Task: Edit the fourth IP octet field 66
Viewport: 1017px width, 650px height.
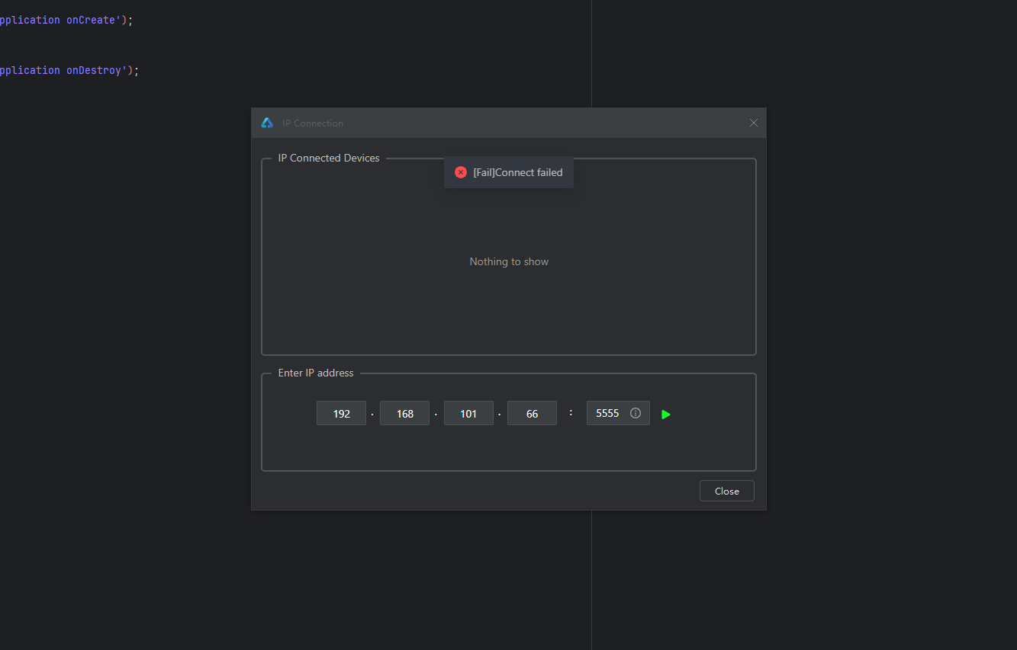Action: click(x=532, y=413)
